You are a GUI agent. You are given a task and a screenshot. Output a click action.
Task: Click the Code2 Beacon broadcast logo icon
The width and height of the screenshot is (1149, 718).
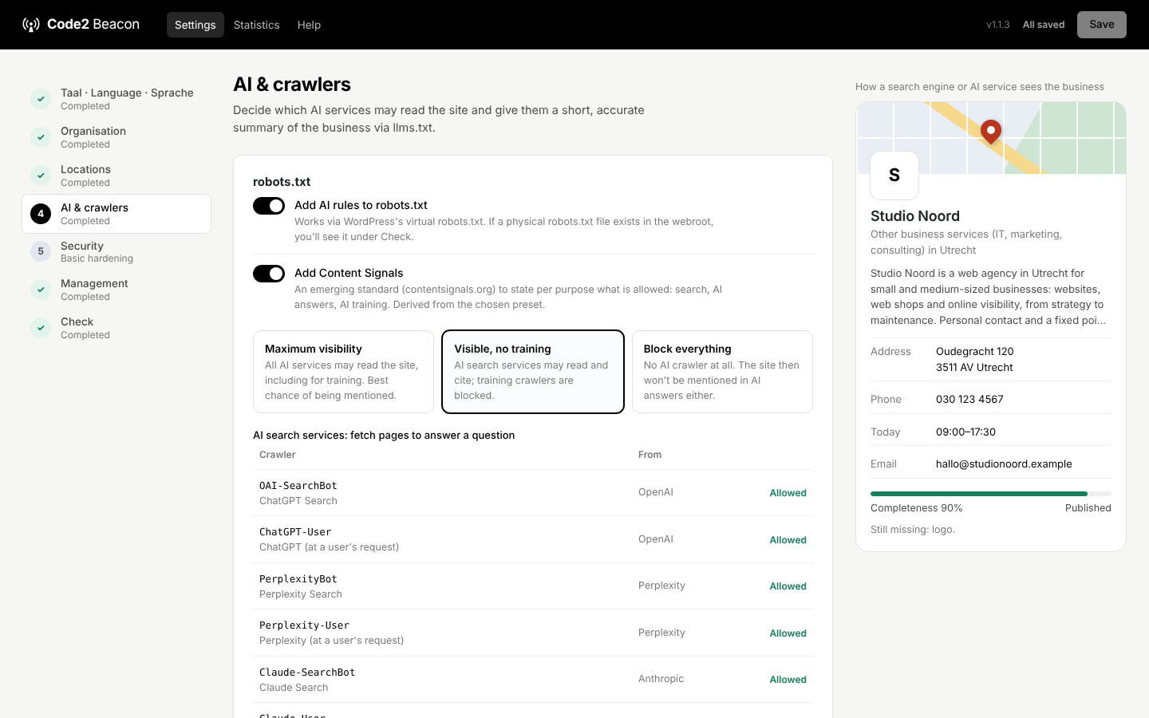pos(31,25)
